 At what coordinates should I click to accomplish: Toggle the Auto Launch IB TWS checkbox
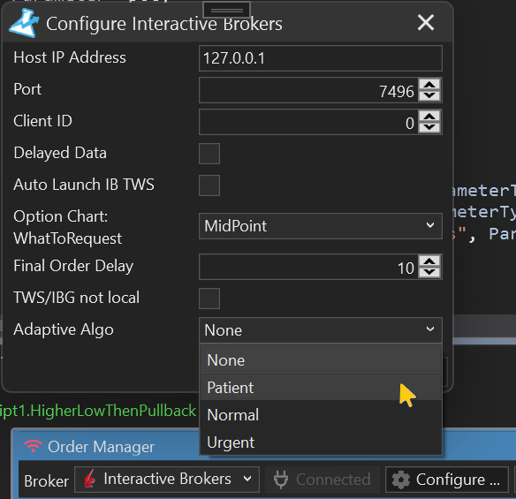tap(209, 185)
